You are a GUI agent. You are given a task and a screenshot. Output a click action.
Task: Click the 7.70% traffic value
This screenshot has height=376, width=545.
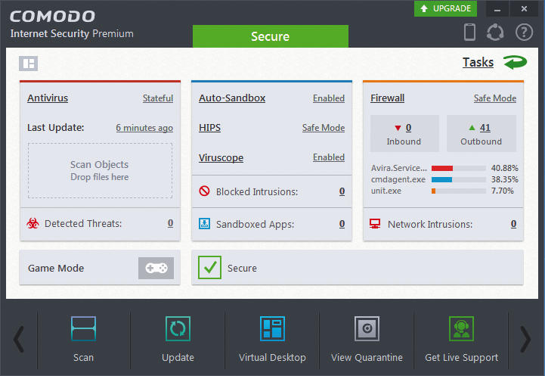[x=502, y=191]
